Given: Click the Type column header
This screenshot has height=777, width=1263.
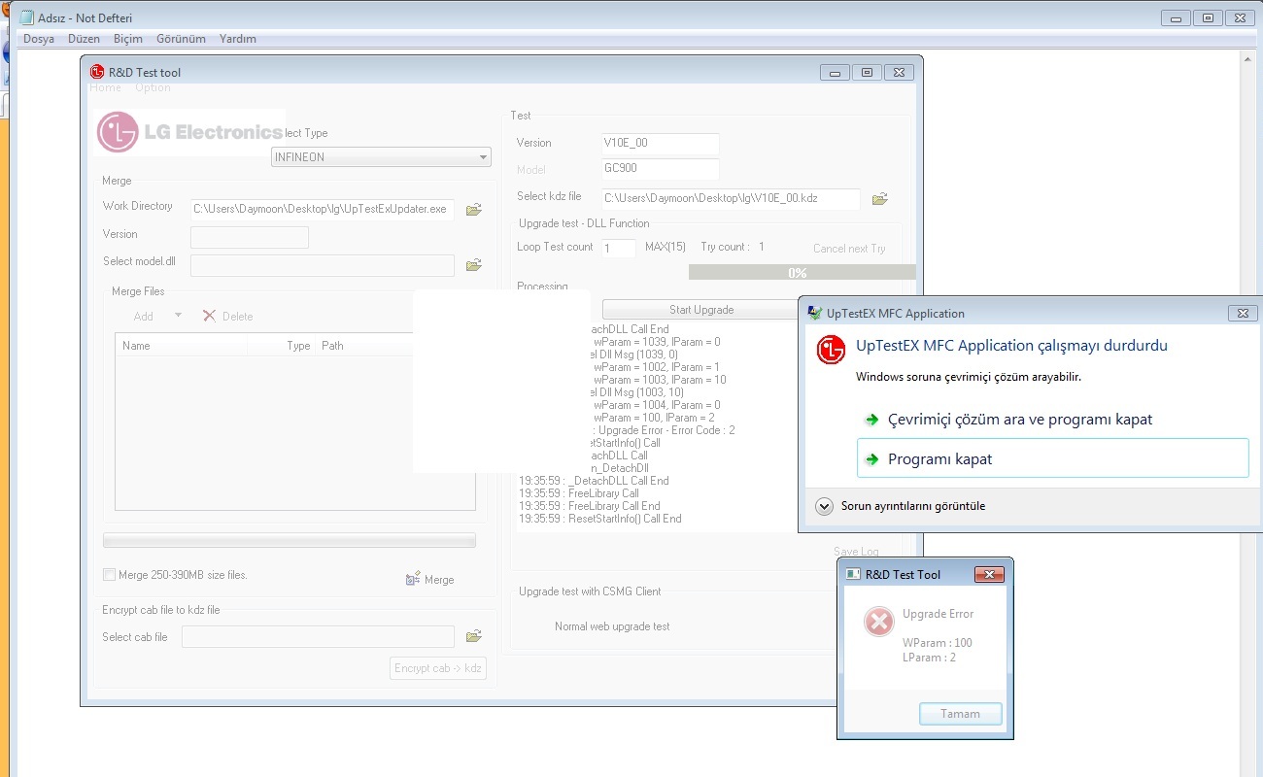Looking at the screenshot, I should pyautogui.click(x=282, y=346).
